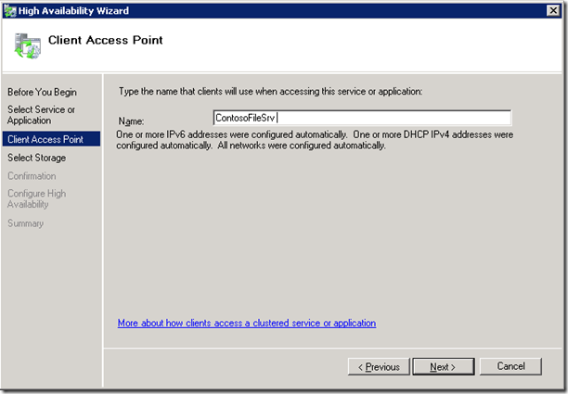The height and width of the screenshot is (394, 568).
Task: Click the IPv6 addresses configured message
Action: [x=315, y=140]
